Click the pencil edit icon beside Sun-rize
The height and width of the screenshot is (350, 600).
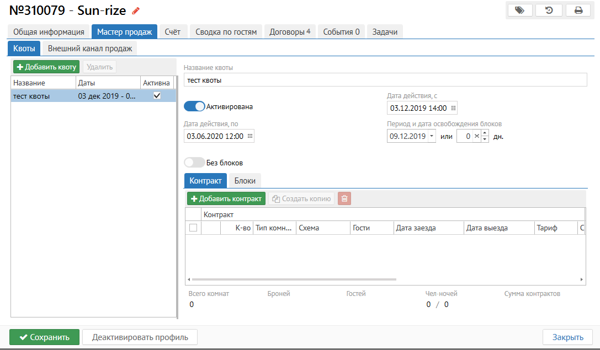tap(136, 10)
